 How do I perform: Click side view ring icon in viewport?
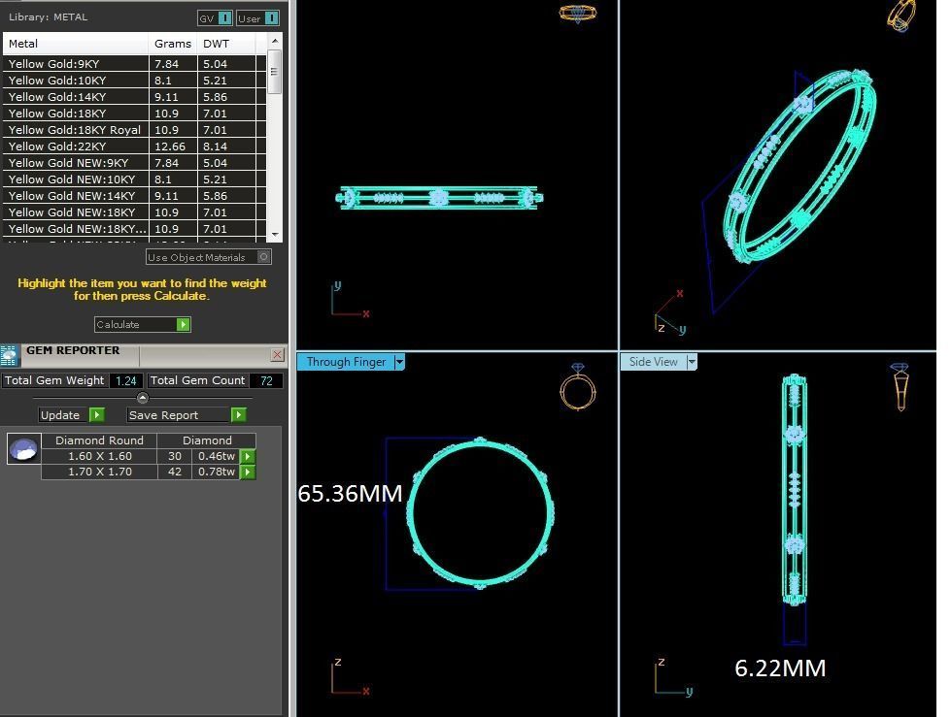coord(900,387)
